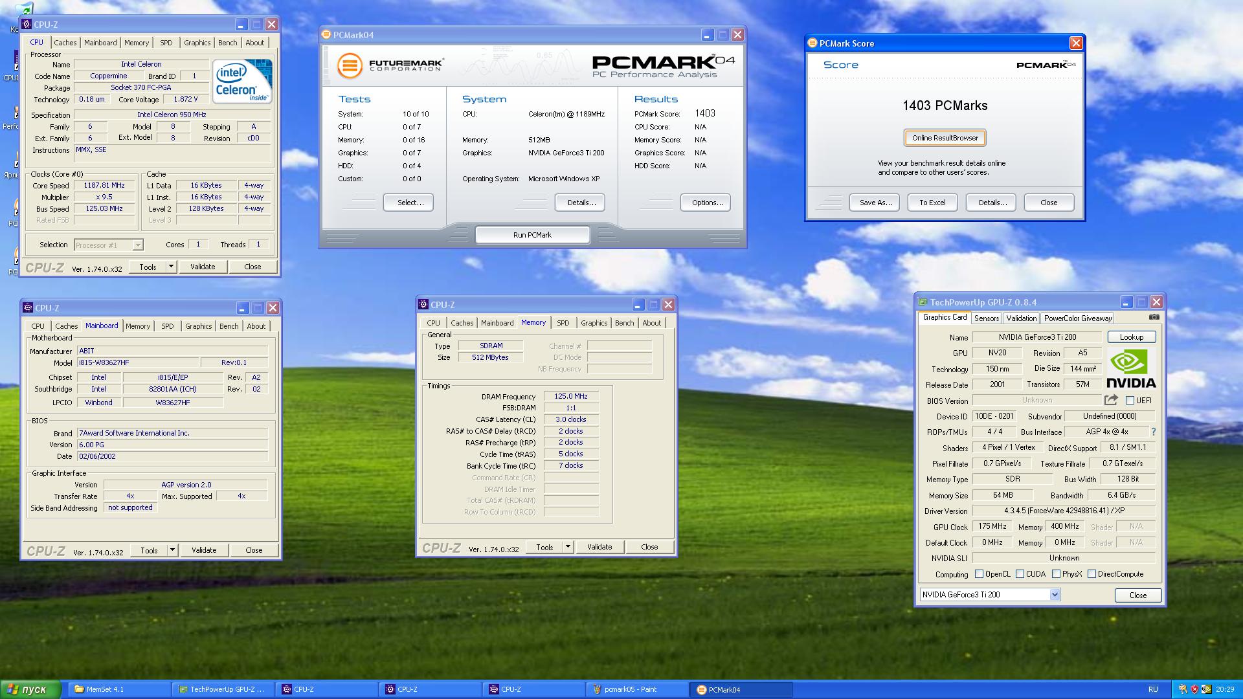This screenshot has height=699, width=1243.
Task: Switch to Validation tab in GPU-Z
Action: 1022,318
